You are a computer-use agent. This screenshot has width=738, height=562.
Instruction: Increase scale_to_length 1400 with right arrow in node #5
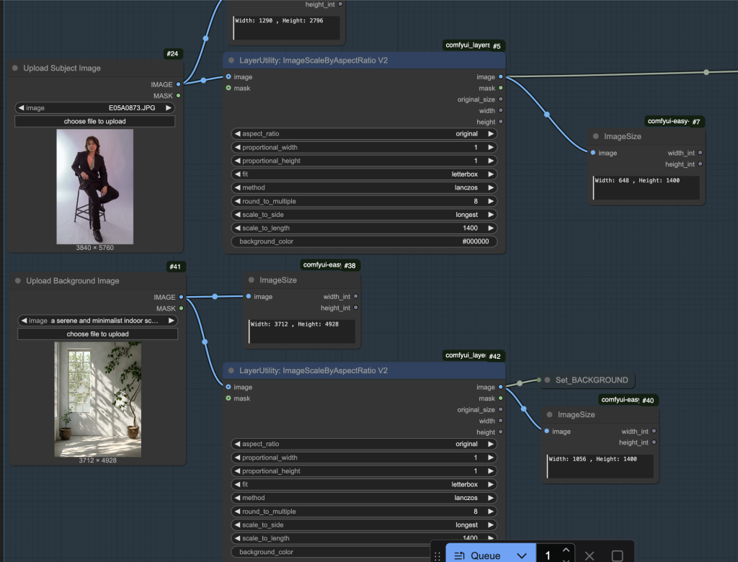[x=491, y=228]
